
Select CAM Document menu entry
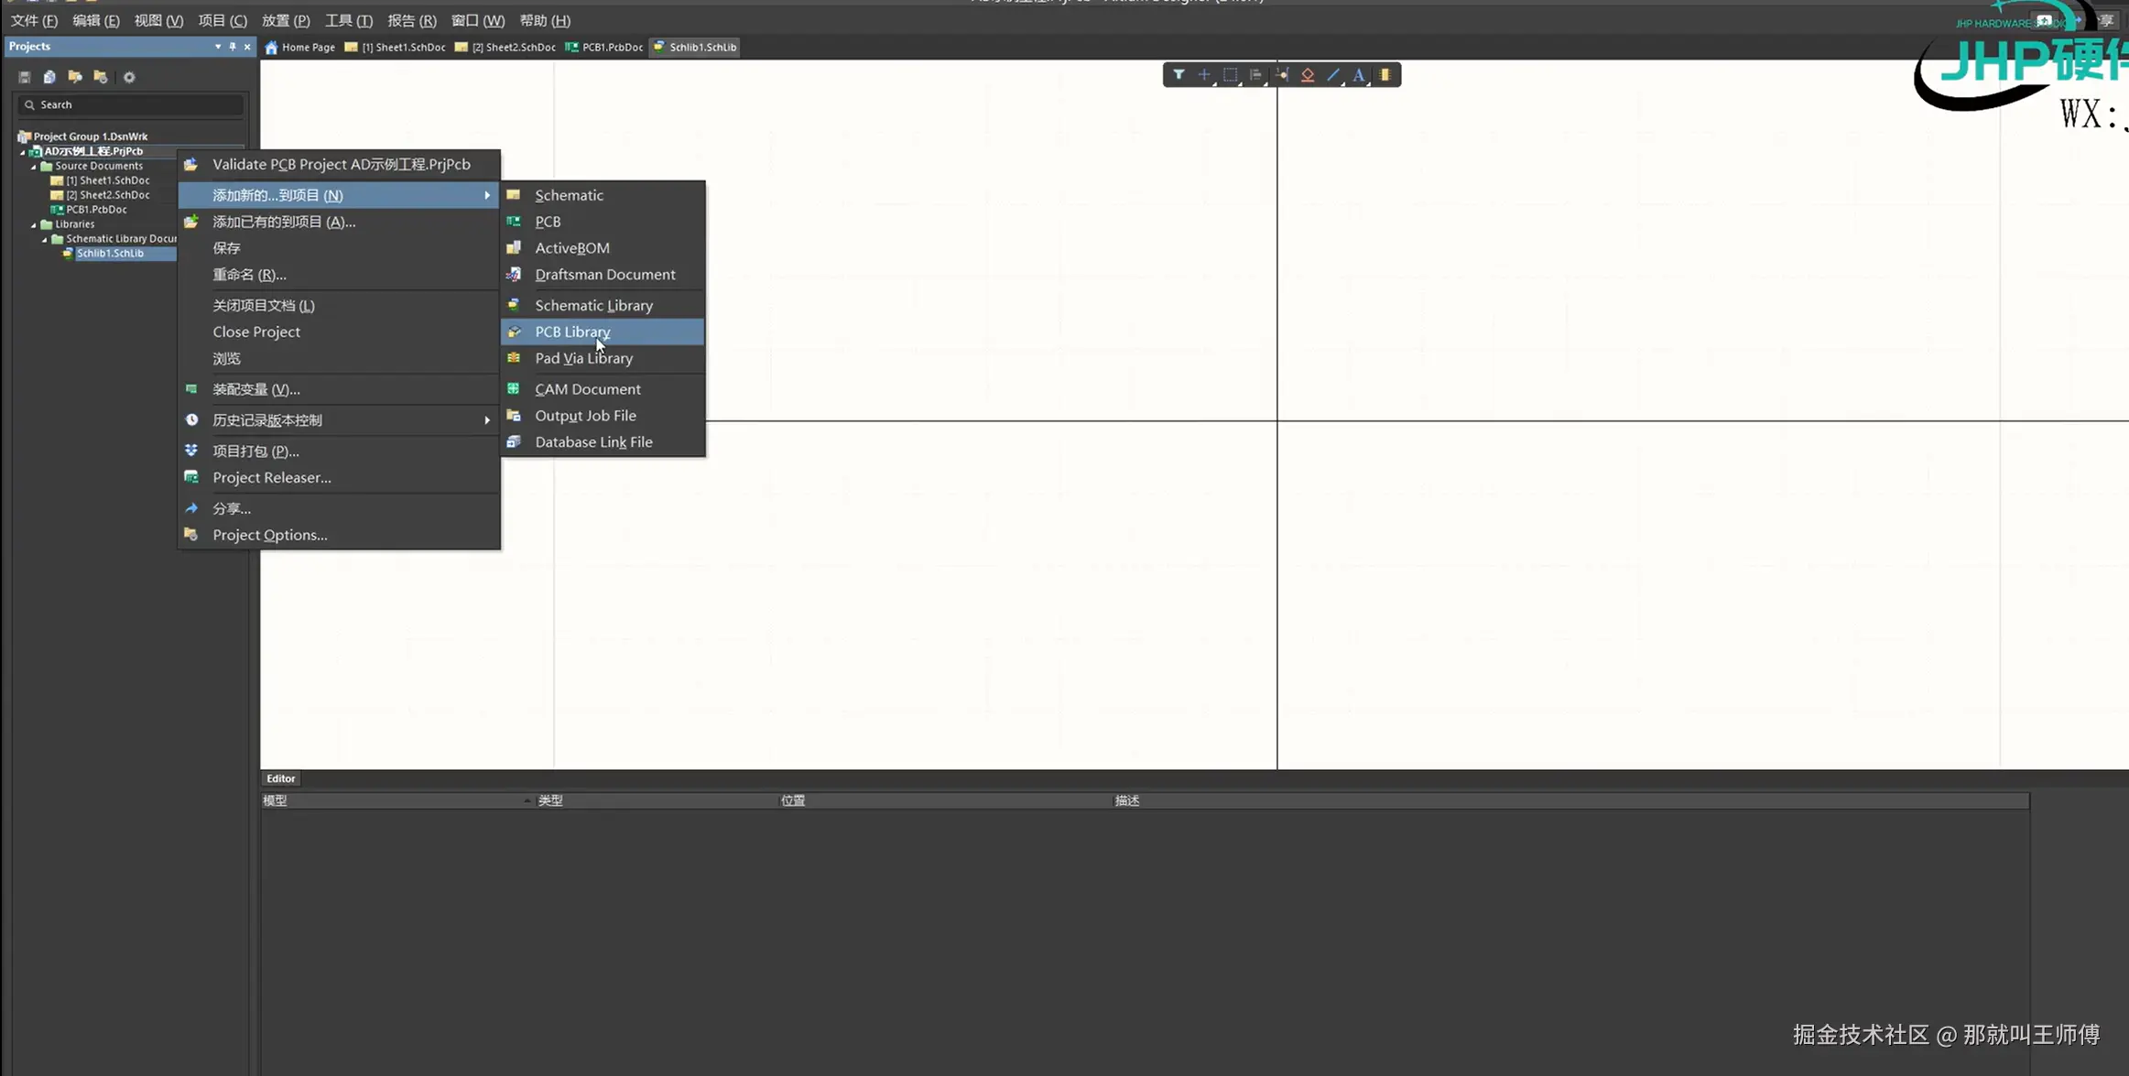tap(603, 389)
